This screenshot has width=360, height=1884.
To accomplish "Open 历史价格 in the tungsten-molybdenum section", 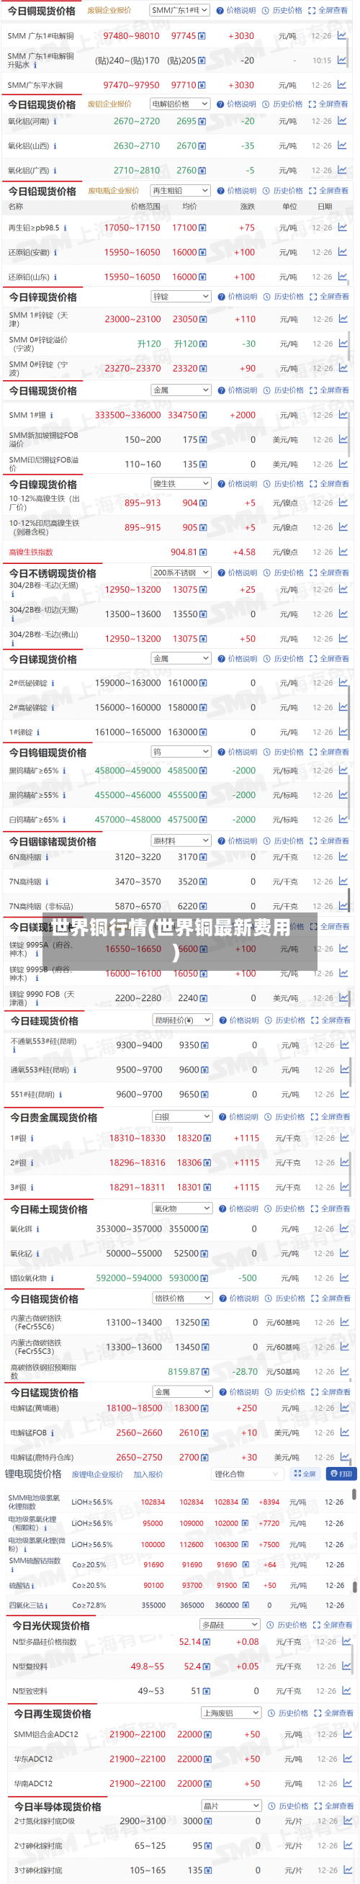I will [284, 752].
